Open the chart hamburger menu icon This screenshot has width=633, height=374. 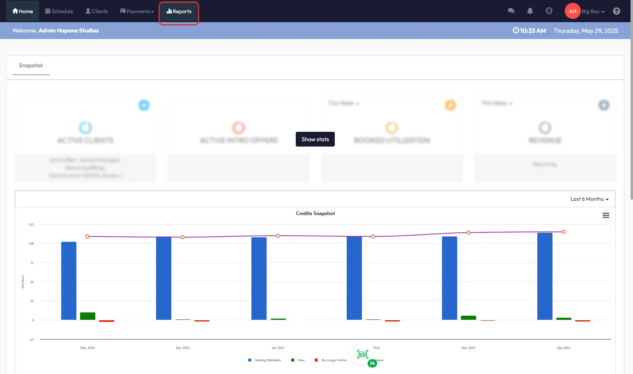click(x=605, y=216)
